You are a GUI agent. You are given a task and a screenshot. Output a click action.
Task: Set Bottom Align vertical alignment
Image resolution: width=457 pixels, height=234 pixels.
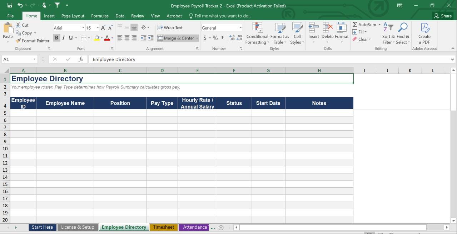(x=134, y=27)
